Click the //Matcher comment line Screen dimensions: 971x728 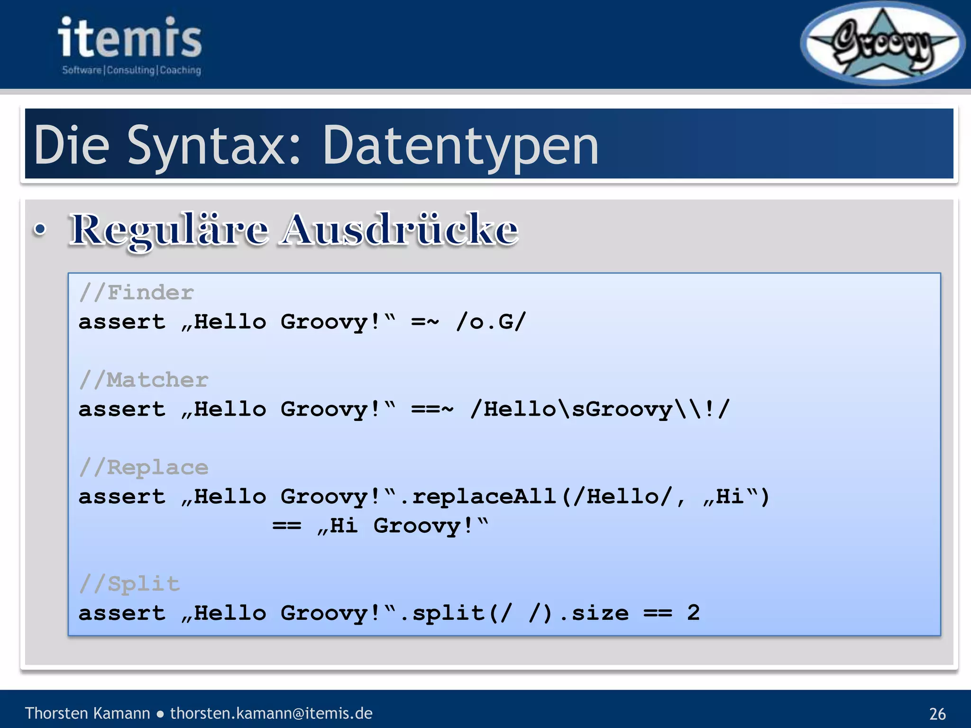[x=144, y=380]
